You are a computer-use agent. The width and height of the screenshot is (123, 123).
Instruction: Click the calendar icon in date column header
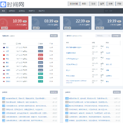pos(16,44)
